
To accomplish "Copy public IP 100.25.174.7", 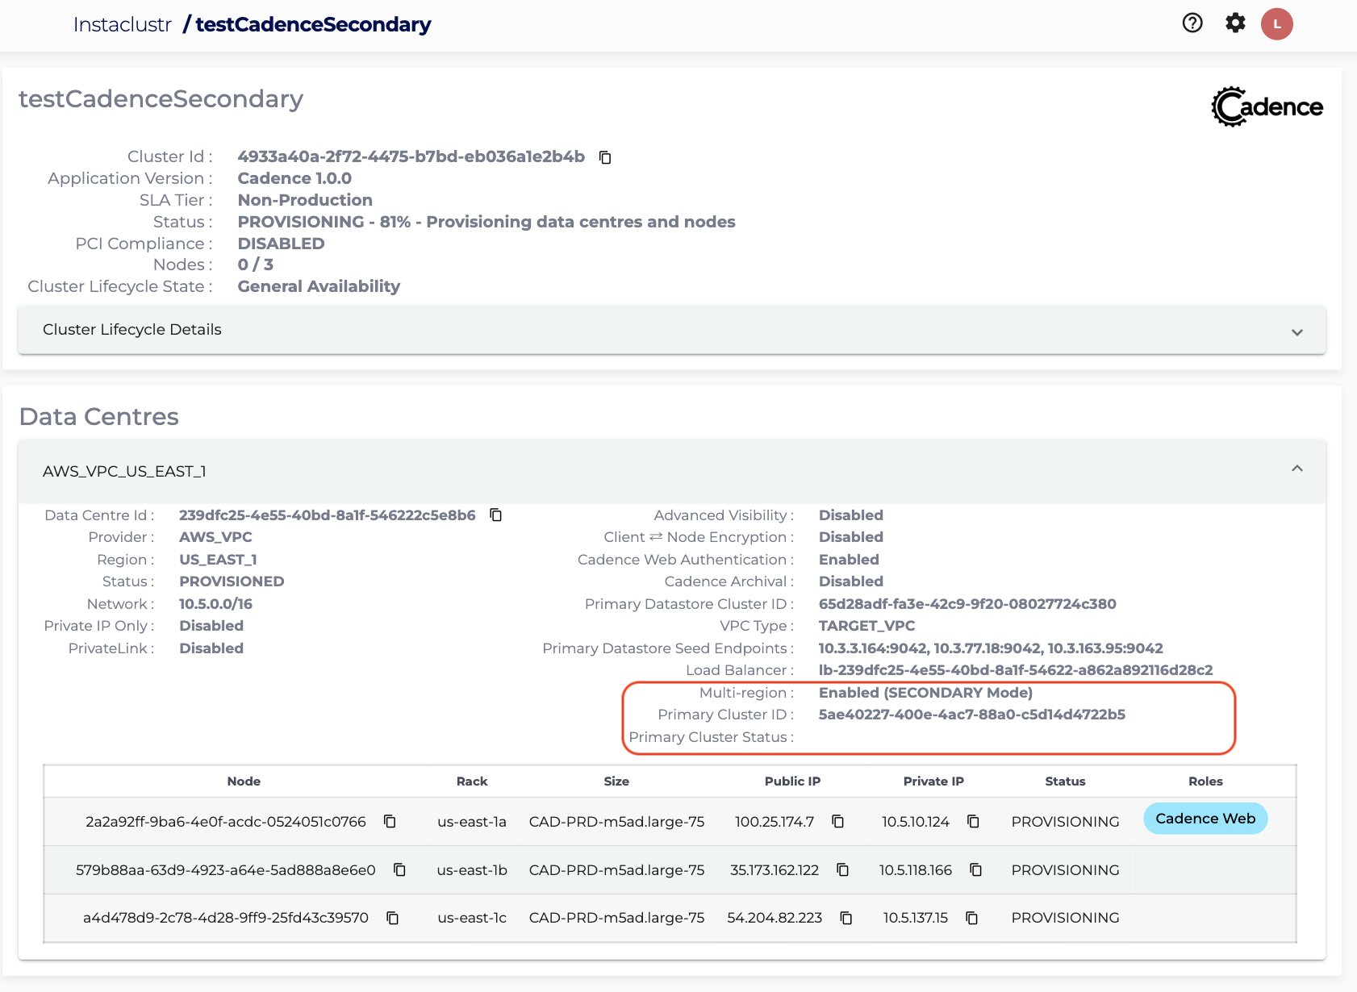I will coord(838,821).
